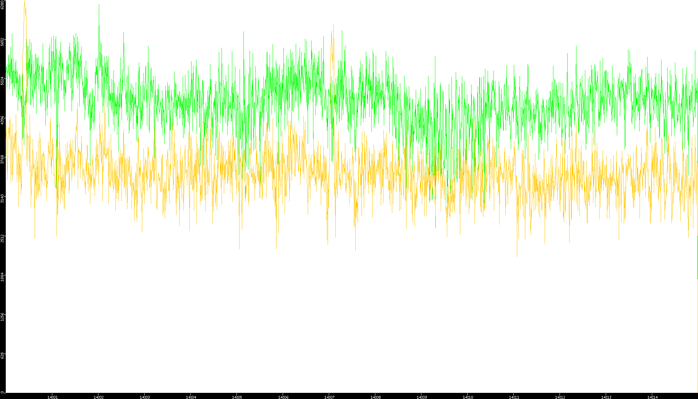Select the 628 vertical axis label
698x399 pixels.
pyautogui.click(x=2, y=356)
